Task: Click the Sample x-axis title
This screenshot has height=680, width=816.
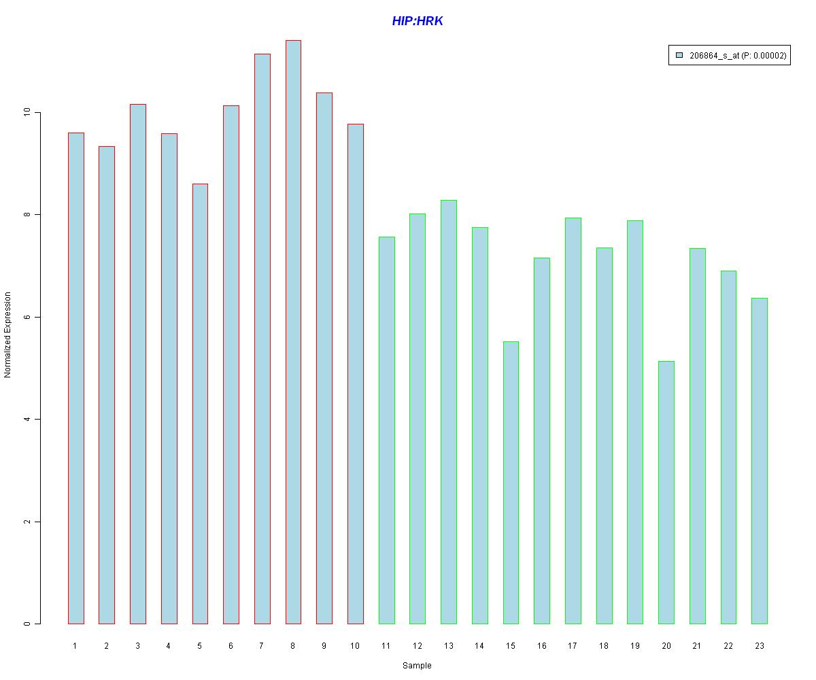Action: 417,666
